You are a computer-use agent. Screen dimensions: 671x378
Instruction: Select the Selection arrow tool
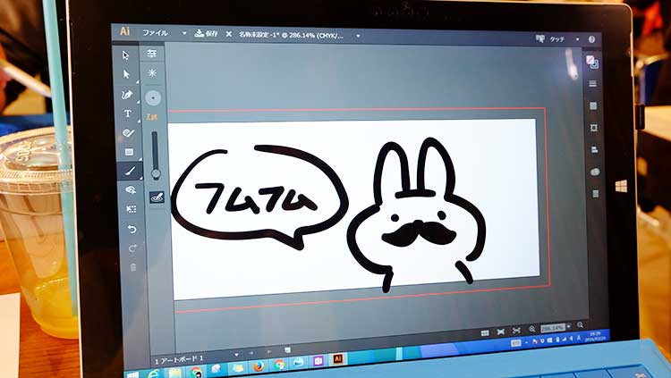click(125, 55)
